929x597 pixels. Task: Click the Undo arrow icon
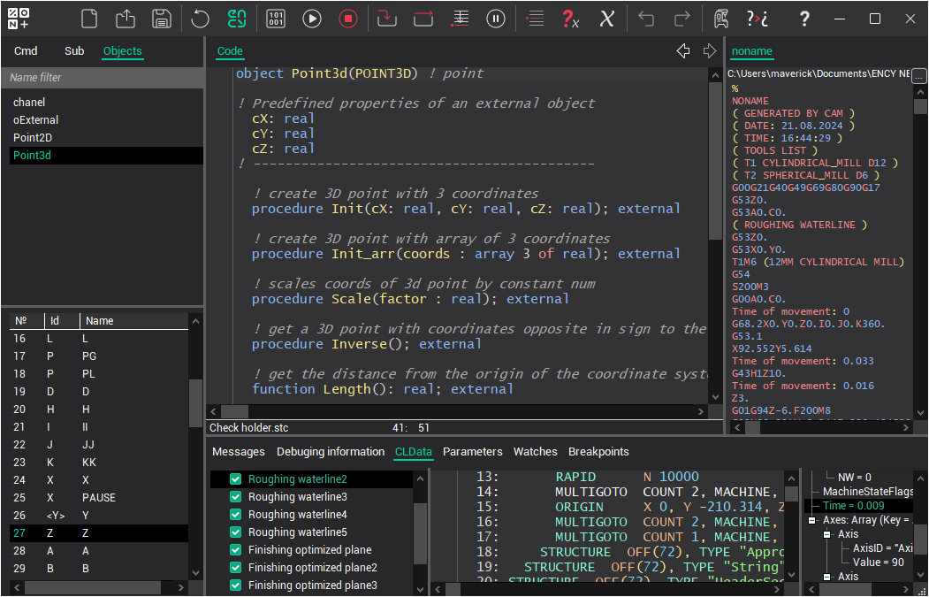click(x=646, y=19)
